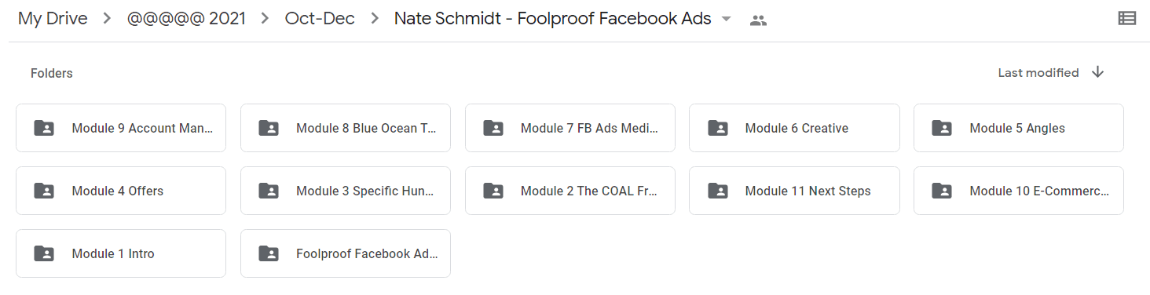
Task: Go to My Drive in the breadcrumb
Action: click(x=53, y=19)
